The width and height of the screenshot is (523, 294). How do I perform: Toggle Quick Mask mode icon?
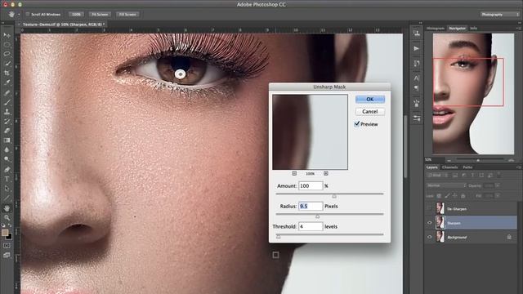tap(7, 246)
